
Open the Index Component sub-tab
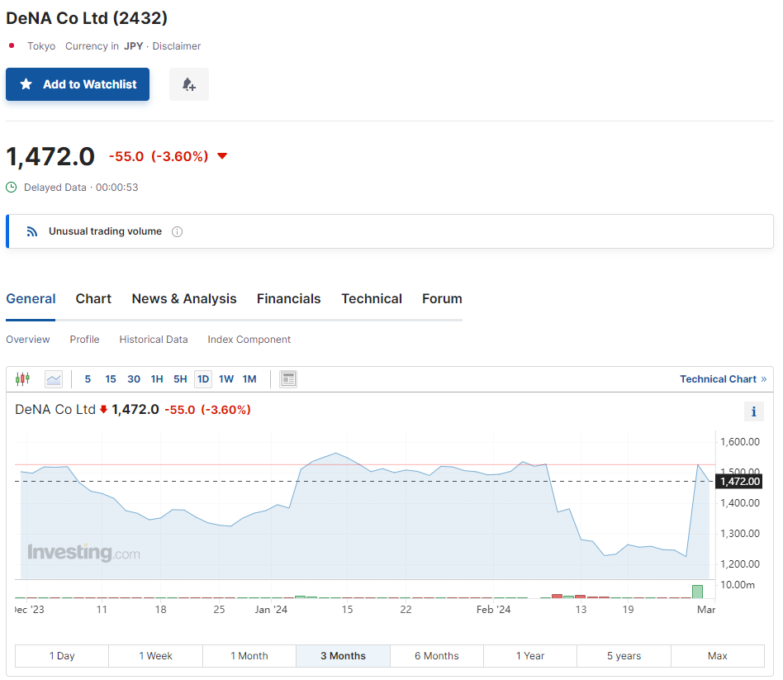point(249,340)
